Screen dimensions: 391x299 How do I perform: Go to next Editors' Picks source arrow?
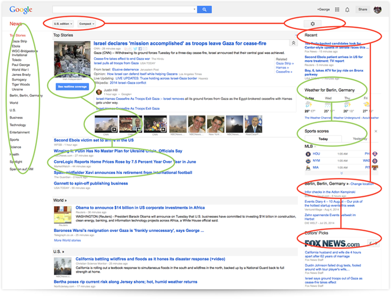[x=376, y=243]
